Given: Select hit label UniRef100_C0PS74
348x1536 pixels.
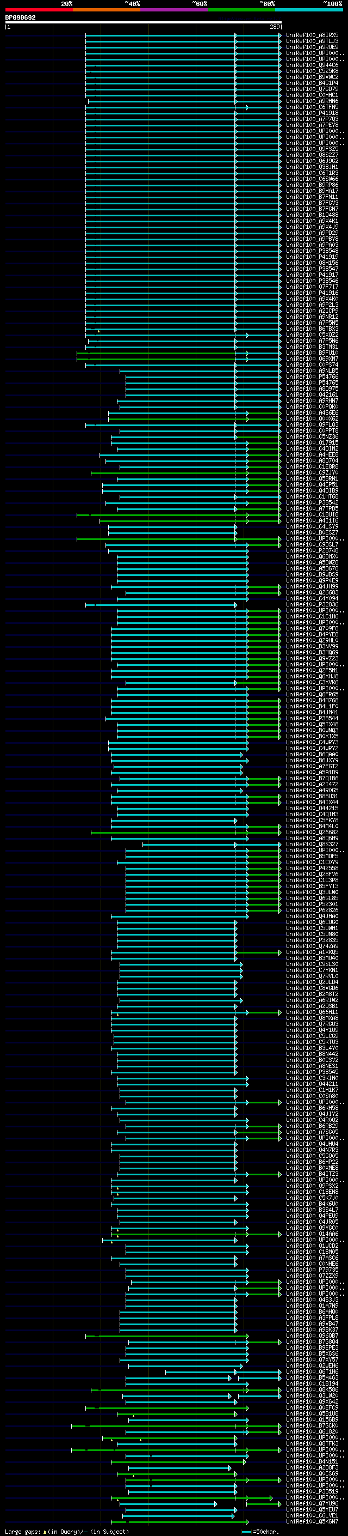Looking at the screenshot, I should pos(312,365).
